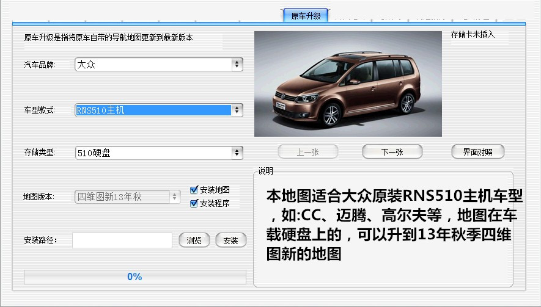This screenshot has width=541, height=307.
Task: Click the 说明 group box title
Action: [266, 171]
